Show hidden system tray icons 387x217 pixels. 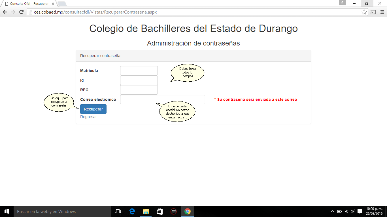pyautogui.click(x=333, y=211)
